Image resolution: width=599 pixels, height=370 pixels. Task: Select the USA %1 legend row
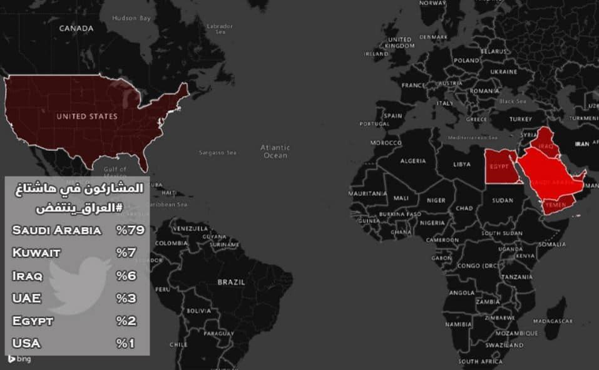click(x=78, y=343)
